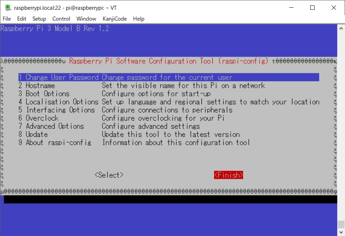Screen dimensions: 345x236
Task: Open the Edit menu
Action: tap(22, 19)
